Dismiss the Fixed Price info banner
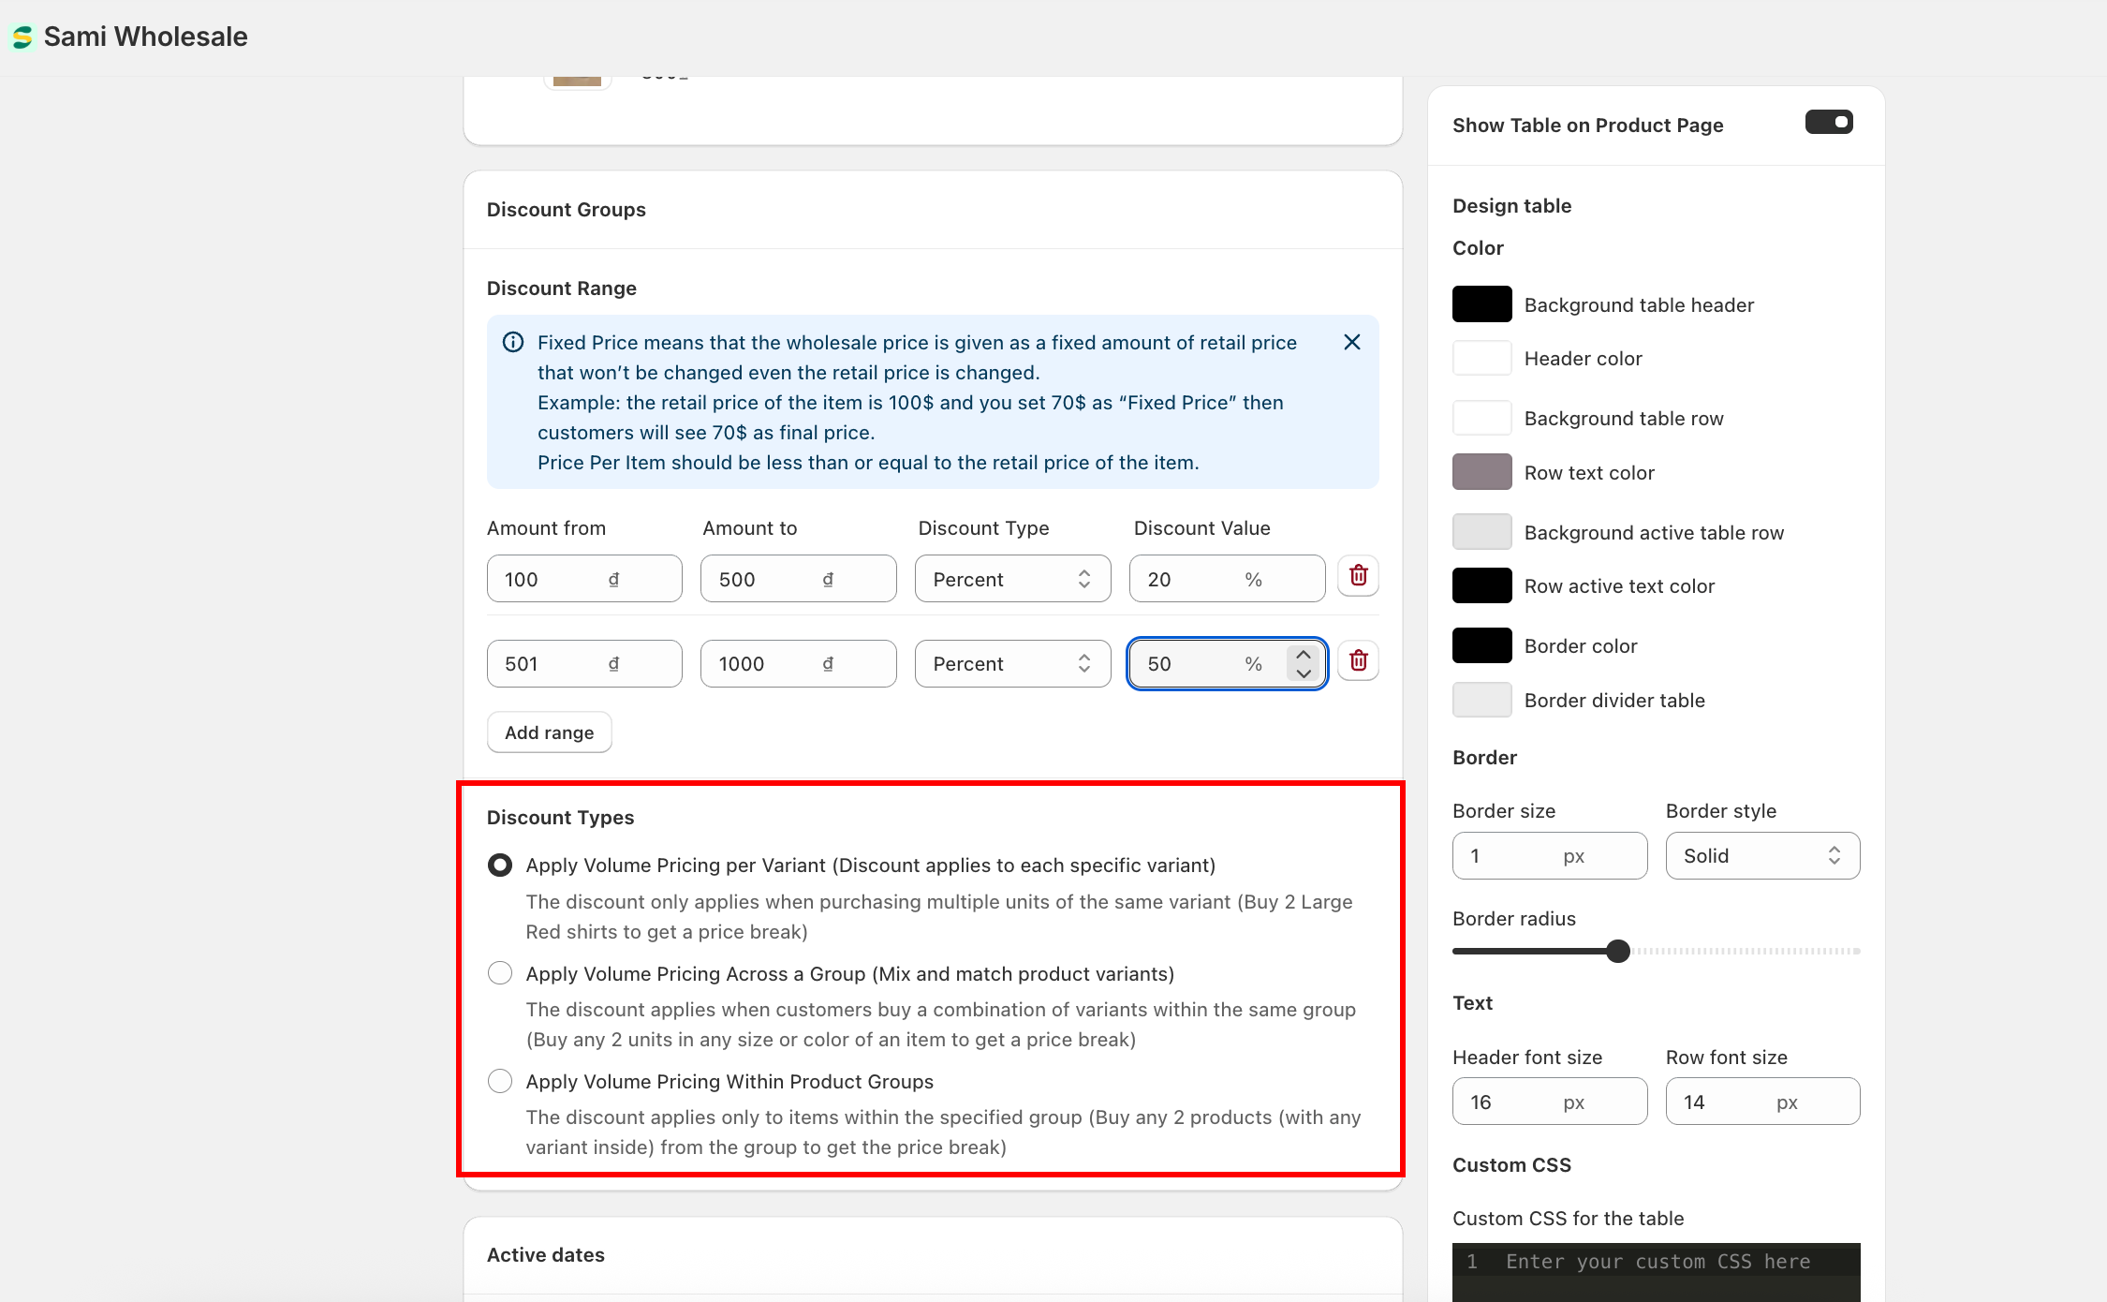 pos(1351,343)
